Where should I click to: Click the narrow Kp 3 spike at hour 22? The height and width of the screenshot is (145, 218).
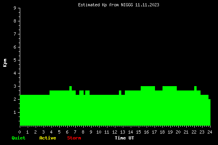[195, 88]
